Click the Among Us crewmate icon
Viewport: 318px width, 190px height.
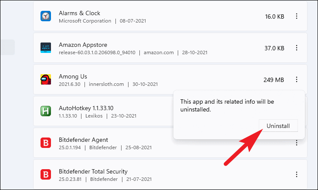[x=46, y=79]
